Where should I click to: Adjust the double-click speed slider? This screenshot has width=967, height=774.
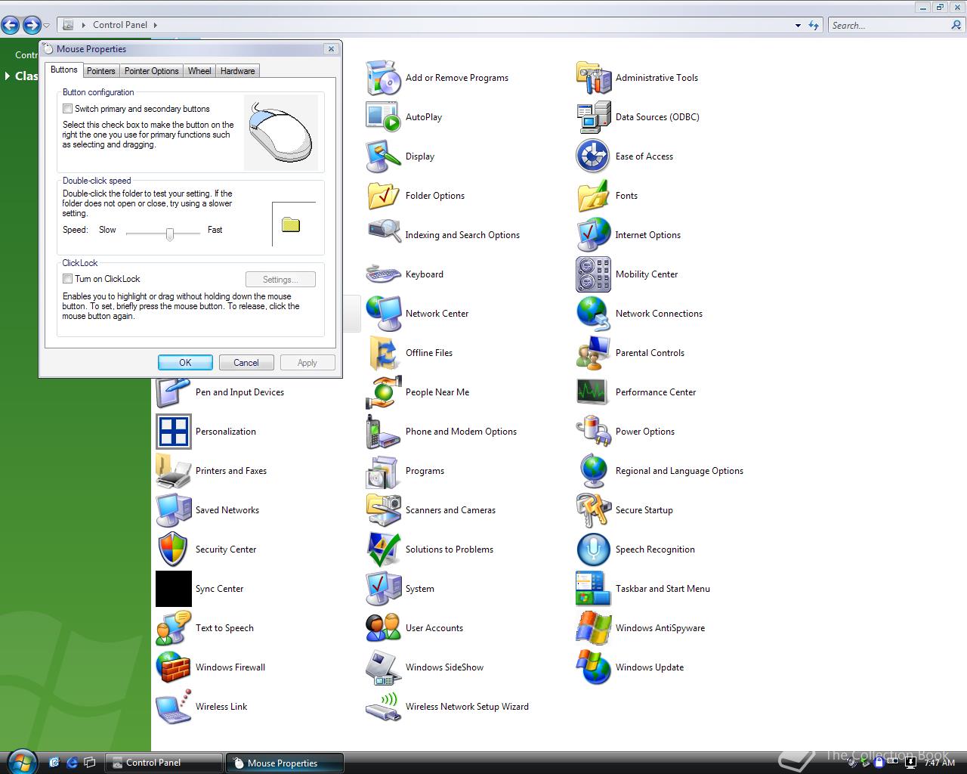[170, 234]
